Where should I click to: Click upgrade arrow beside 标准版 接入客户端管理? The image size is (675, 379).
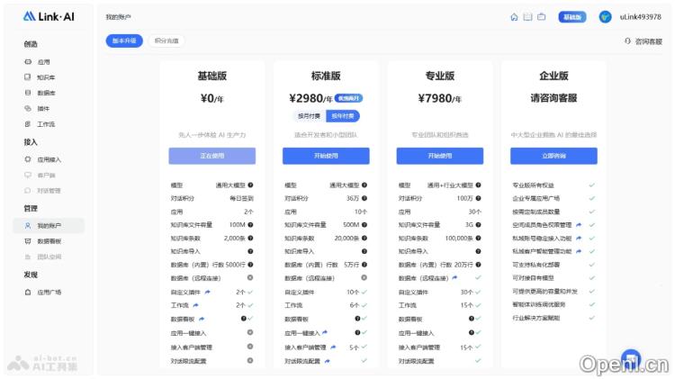(333, 347)
